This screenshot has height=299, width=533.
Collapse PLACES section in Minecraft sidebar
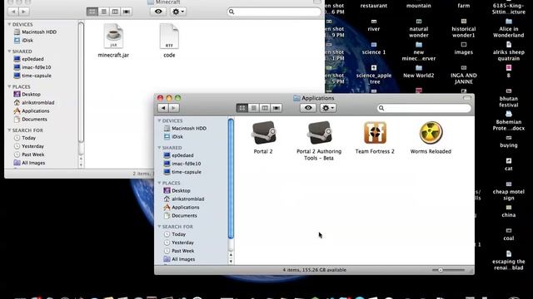pos(9,86)
